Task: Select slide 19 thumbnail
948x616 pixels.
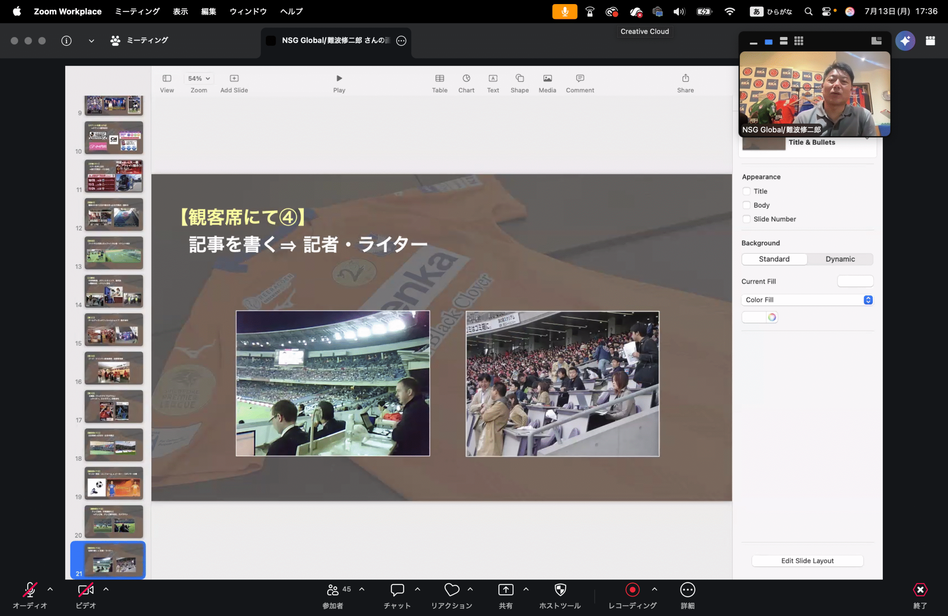Action: coord(114,483)
